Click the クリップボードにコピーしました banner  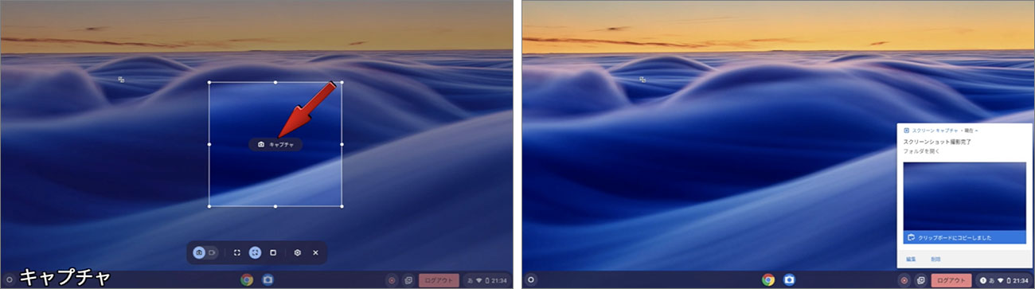(964, 237)
